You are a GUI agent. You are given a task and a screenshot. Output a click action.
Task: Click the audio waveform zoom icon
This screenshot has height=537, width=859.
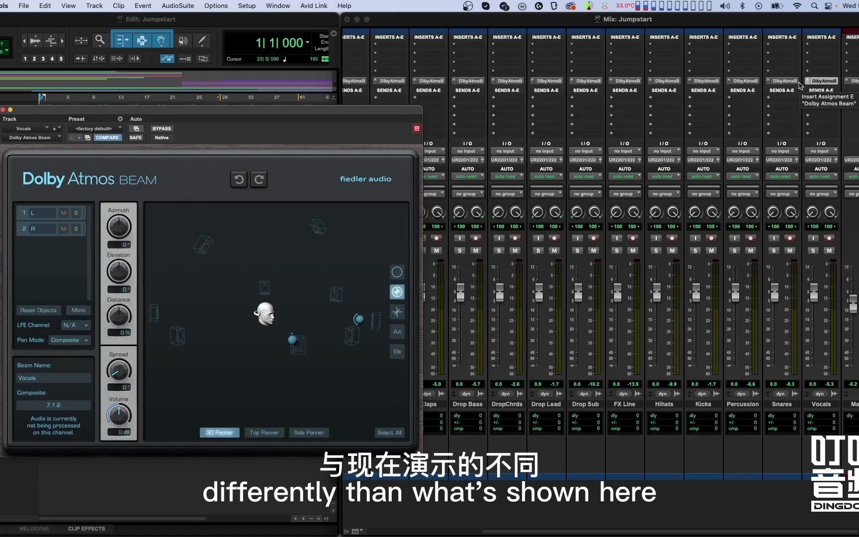click(35, 41)
